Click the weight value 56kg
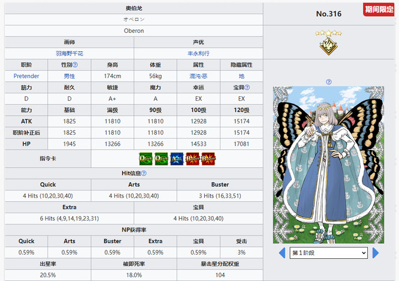This screenshot has width=399, height=281. pyautogui.click(x=156, y=76)
